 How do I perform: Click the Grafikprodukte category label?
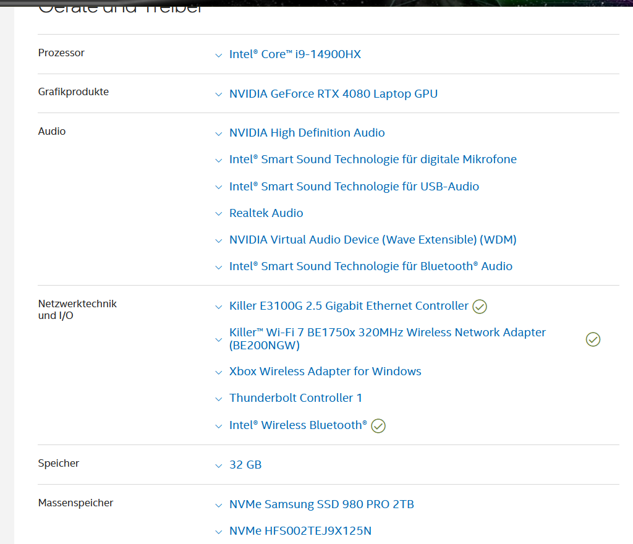pyautogui.click(x=74, y=92)
